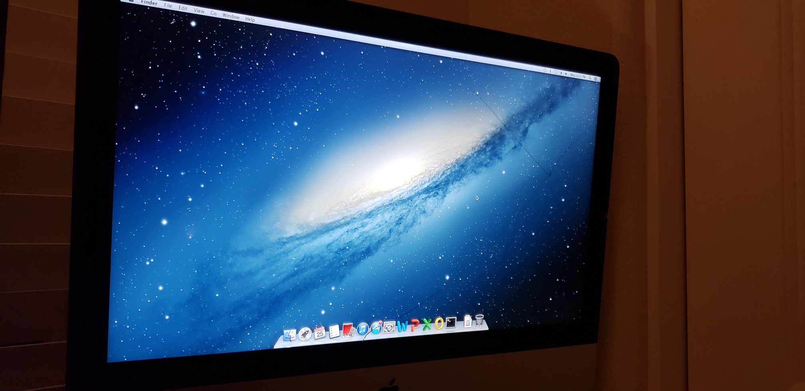Launch Microsoft Excel from the Dock
The height and width of the screenshot is (391, 805).
(427, 324)
